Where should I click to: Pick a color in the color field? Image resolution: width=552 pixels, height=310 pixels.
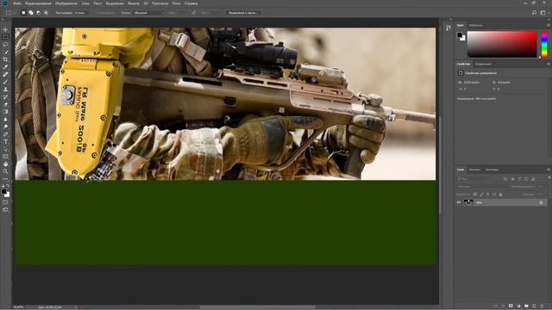tap(502, 44)
